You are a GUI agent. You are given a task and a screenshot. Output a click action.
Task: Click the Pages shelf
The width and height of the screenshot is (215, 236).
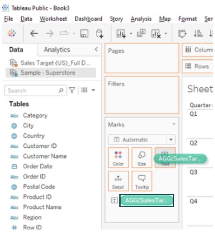pyautogui.click(x=142, y=58)
